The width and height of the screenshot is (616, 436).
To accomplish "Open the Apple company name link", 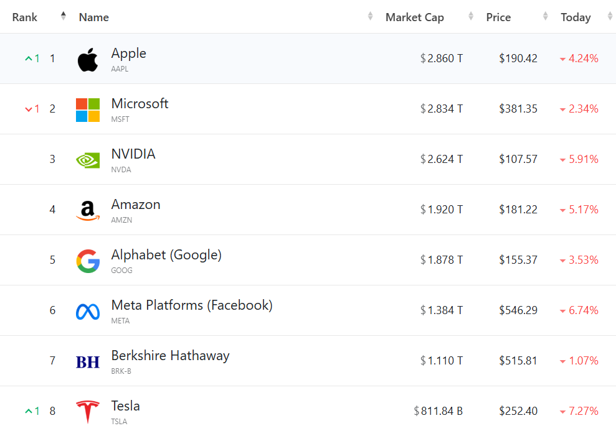I will click(129, 53).
